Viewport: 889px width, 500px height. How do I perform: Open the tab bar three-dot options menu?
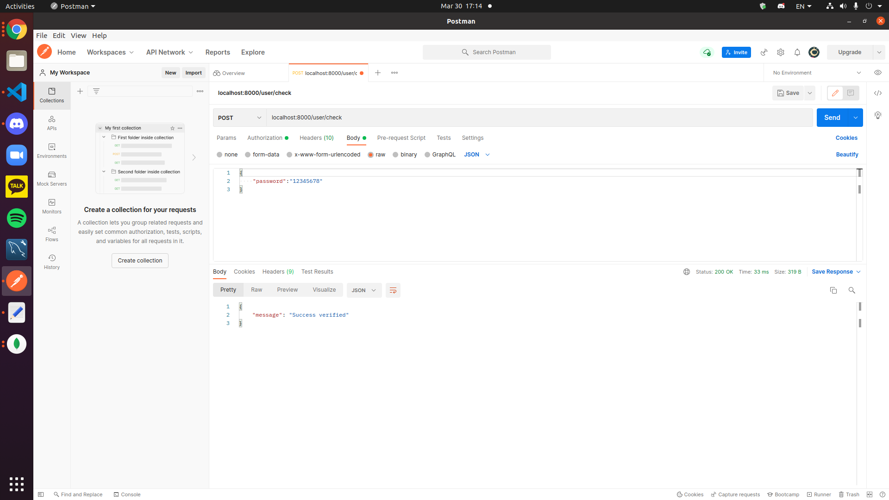[x=394, y=73]
